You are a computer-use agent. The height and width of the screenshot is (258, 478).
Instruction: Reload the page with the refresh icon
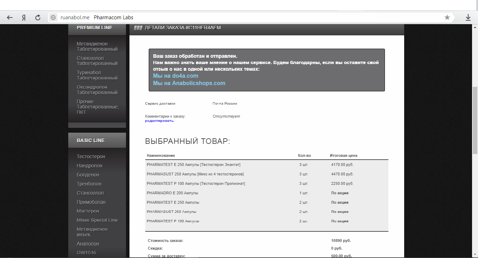coord(38,18)
